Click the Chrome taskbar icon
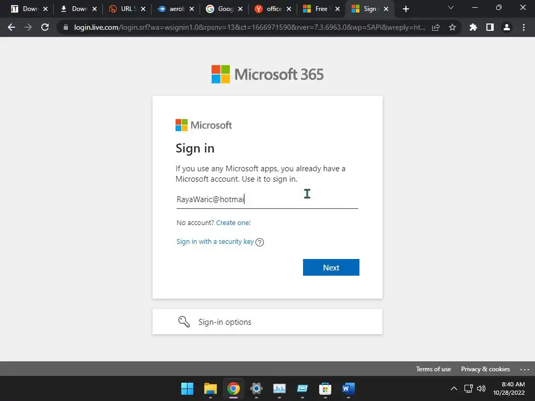The image size is (535, 401). tap(234, 388)
